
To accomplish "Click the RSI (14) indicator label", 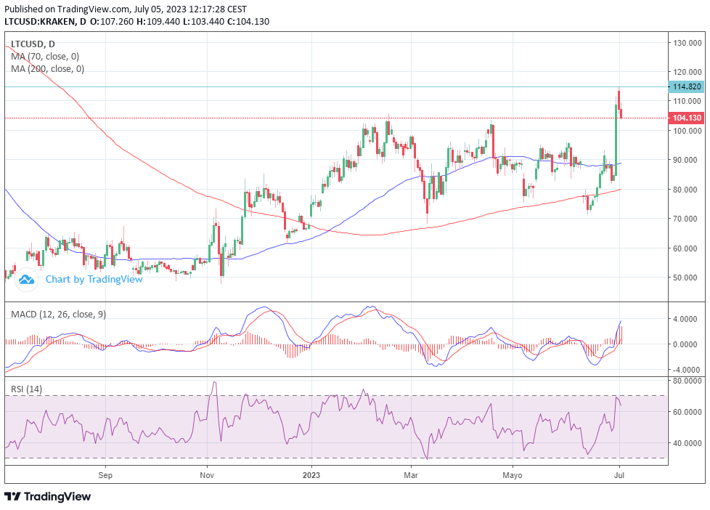I will pos(26,389).
